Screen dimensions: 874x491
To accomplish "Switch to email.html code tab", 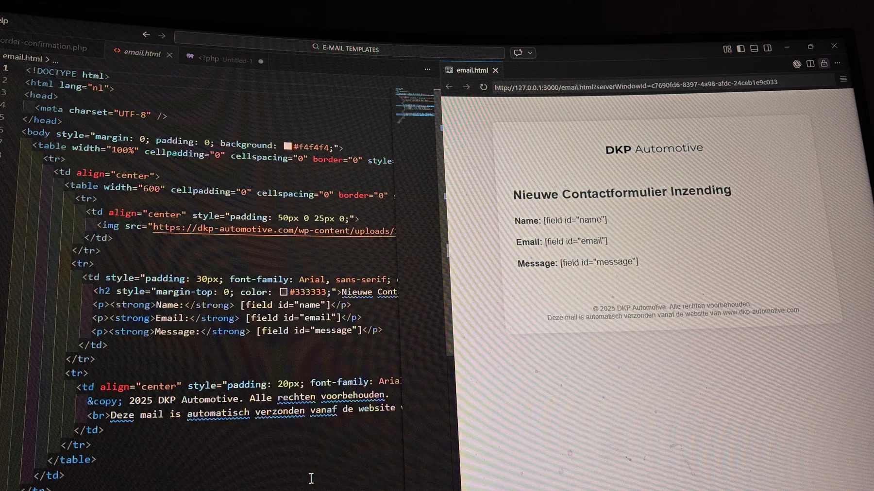I will coord(142,52).
